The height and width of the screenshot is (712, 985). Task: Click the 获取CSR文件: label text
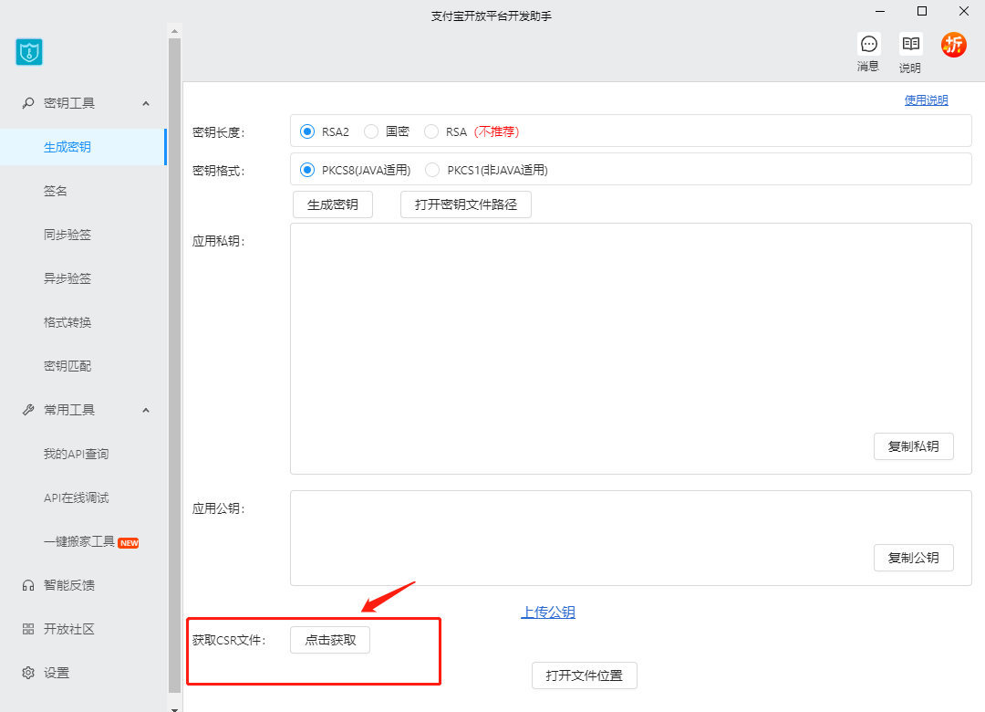point(229,640)
